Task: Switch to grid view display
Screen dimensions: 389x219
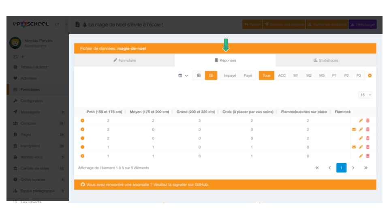Action: click(x=199, y=75)
